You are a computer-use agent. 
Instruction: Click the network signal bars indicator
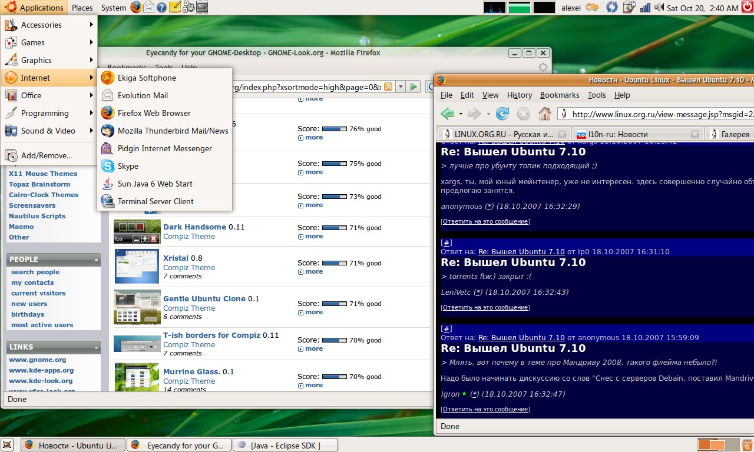point(645,8)
